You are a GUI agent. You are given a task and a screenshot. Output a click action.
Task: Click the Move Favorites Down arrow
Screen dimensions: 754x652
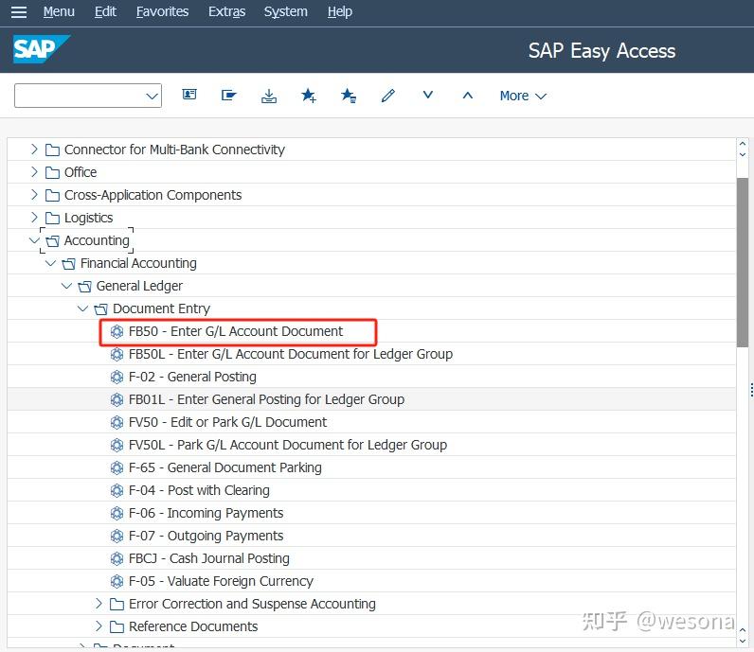[x=428, y=95]
